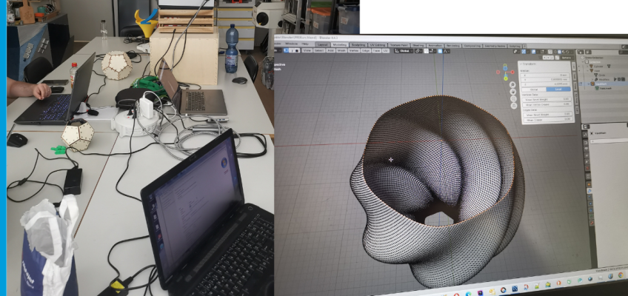
Task: Open the Tool sidebar tab
Action: [575, 77]
